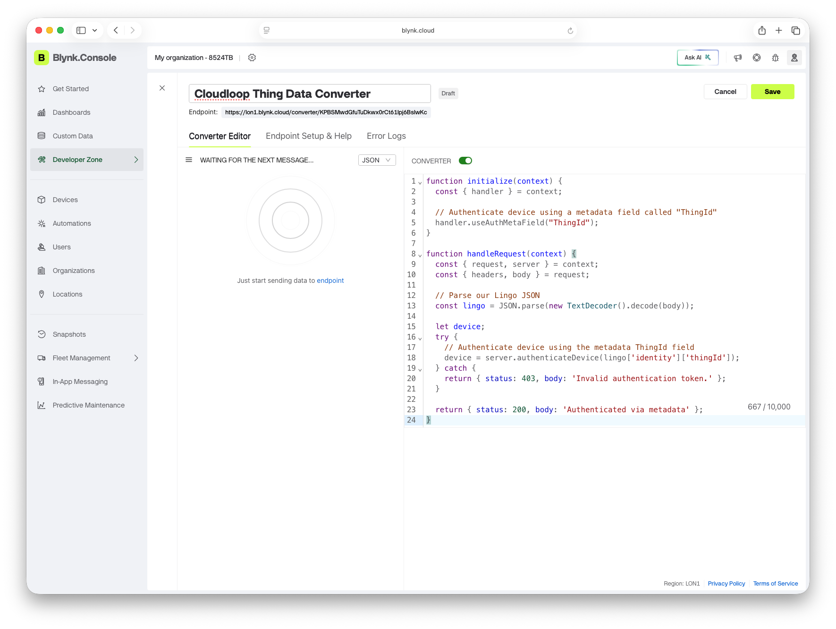The height and width of the screenshot is (629, 836).
Task: Collapse the try block at line 16
Action: tap(420, 338)
